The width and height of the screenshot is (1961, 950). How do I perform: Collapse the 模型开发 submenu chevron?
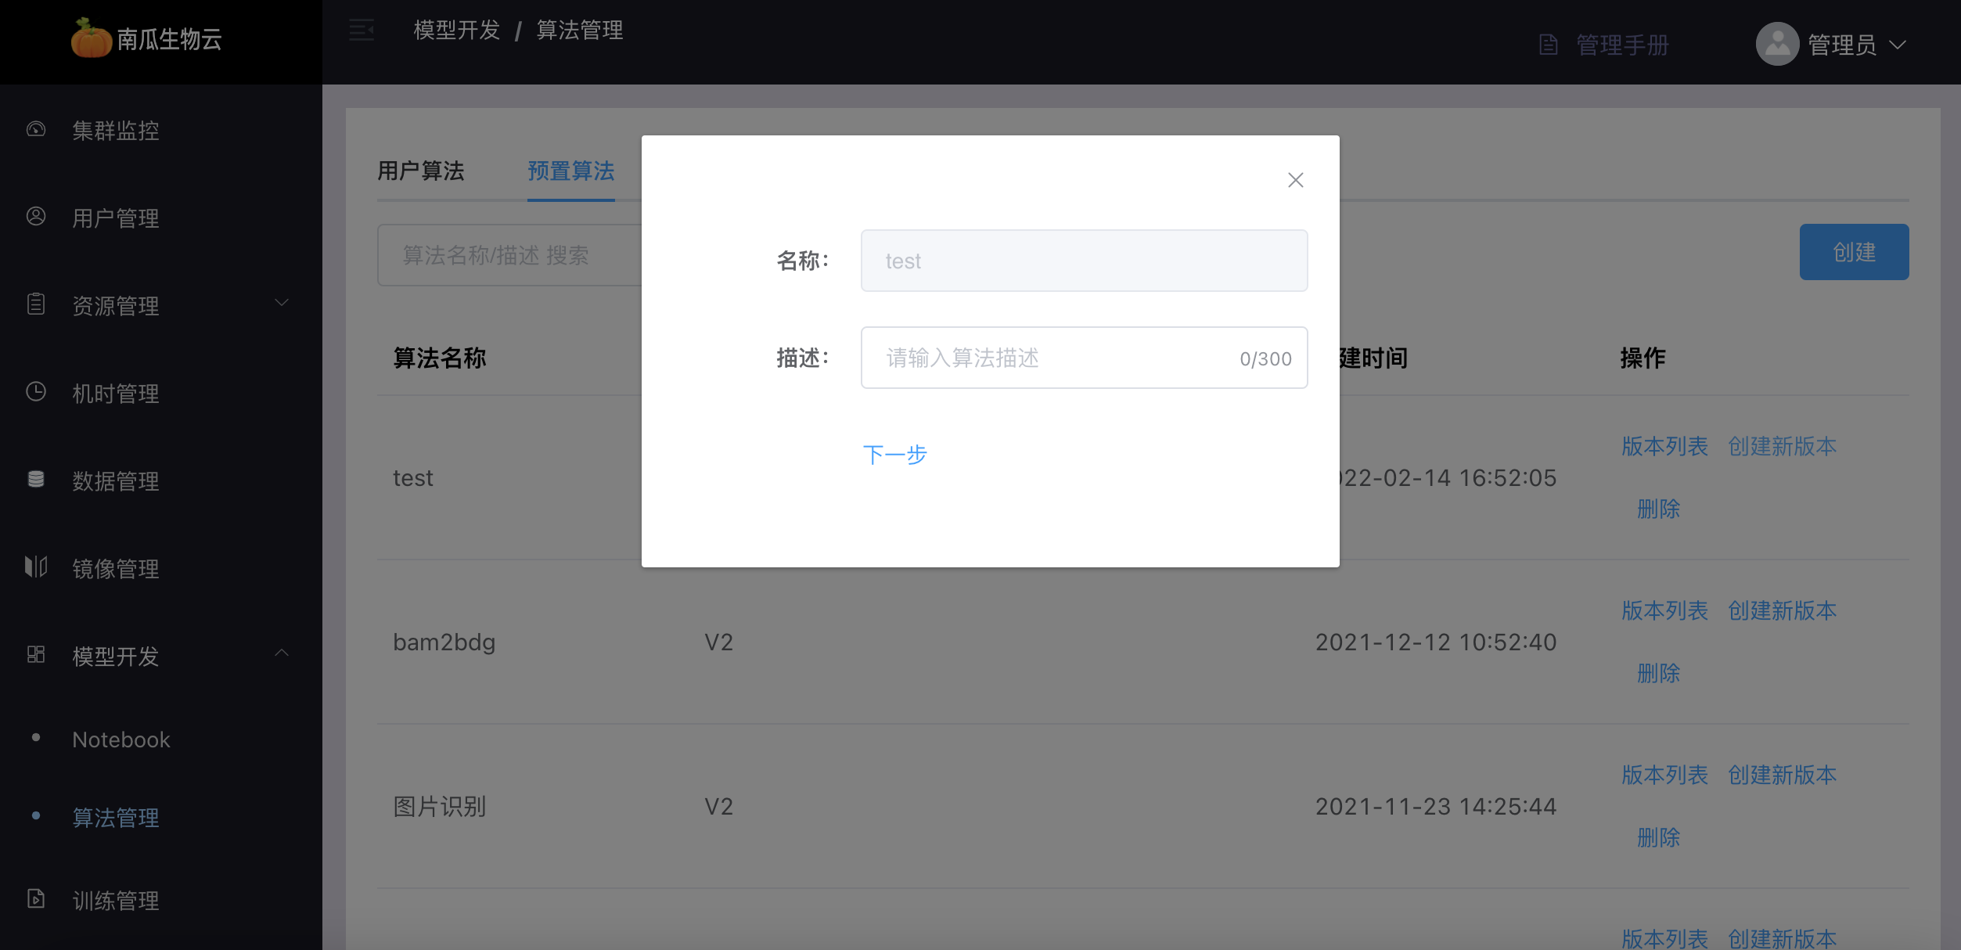[282, 653]
